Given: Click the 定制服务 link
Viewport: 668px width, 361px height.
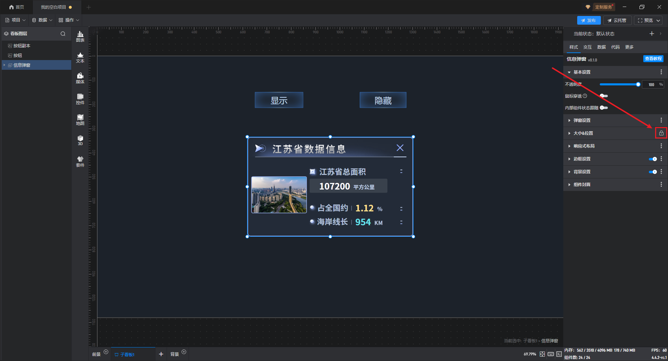Looking at the screenshot, I should point(603,7).
